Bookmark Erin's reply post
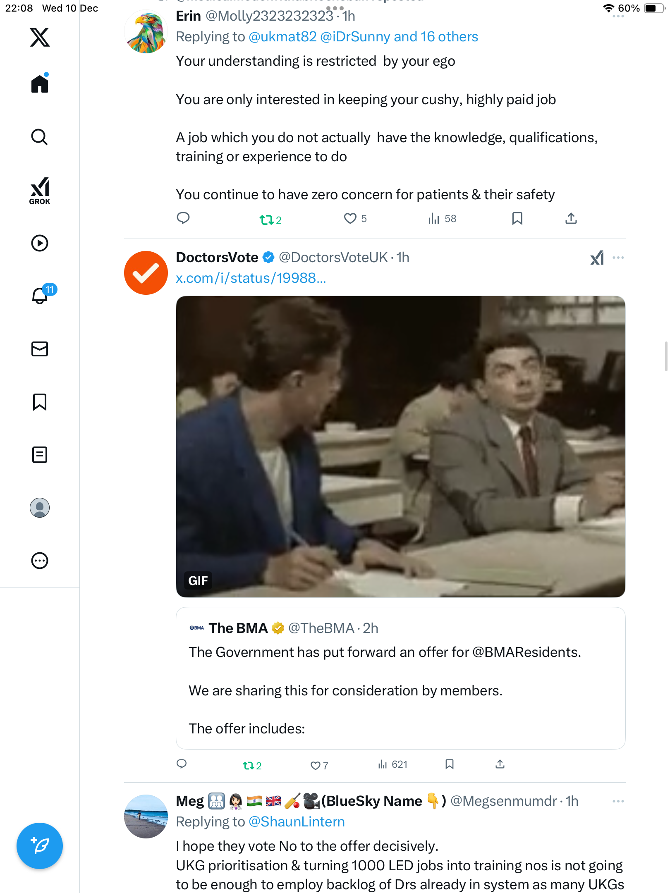The height and width of the screenshot is (893, 670). (x=517, y=218)
